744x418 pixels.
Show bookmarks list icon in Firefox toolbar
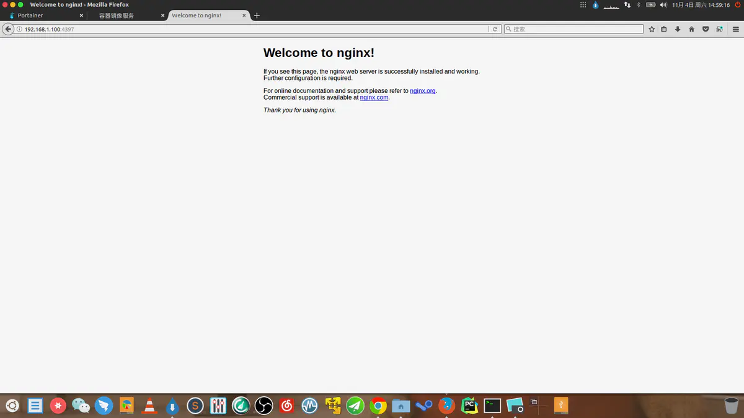pyautogui.click(x=664, y=29)
